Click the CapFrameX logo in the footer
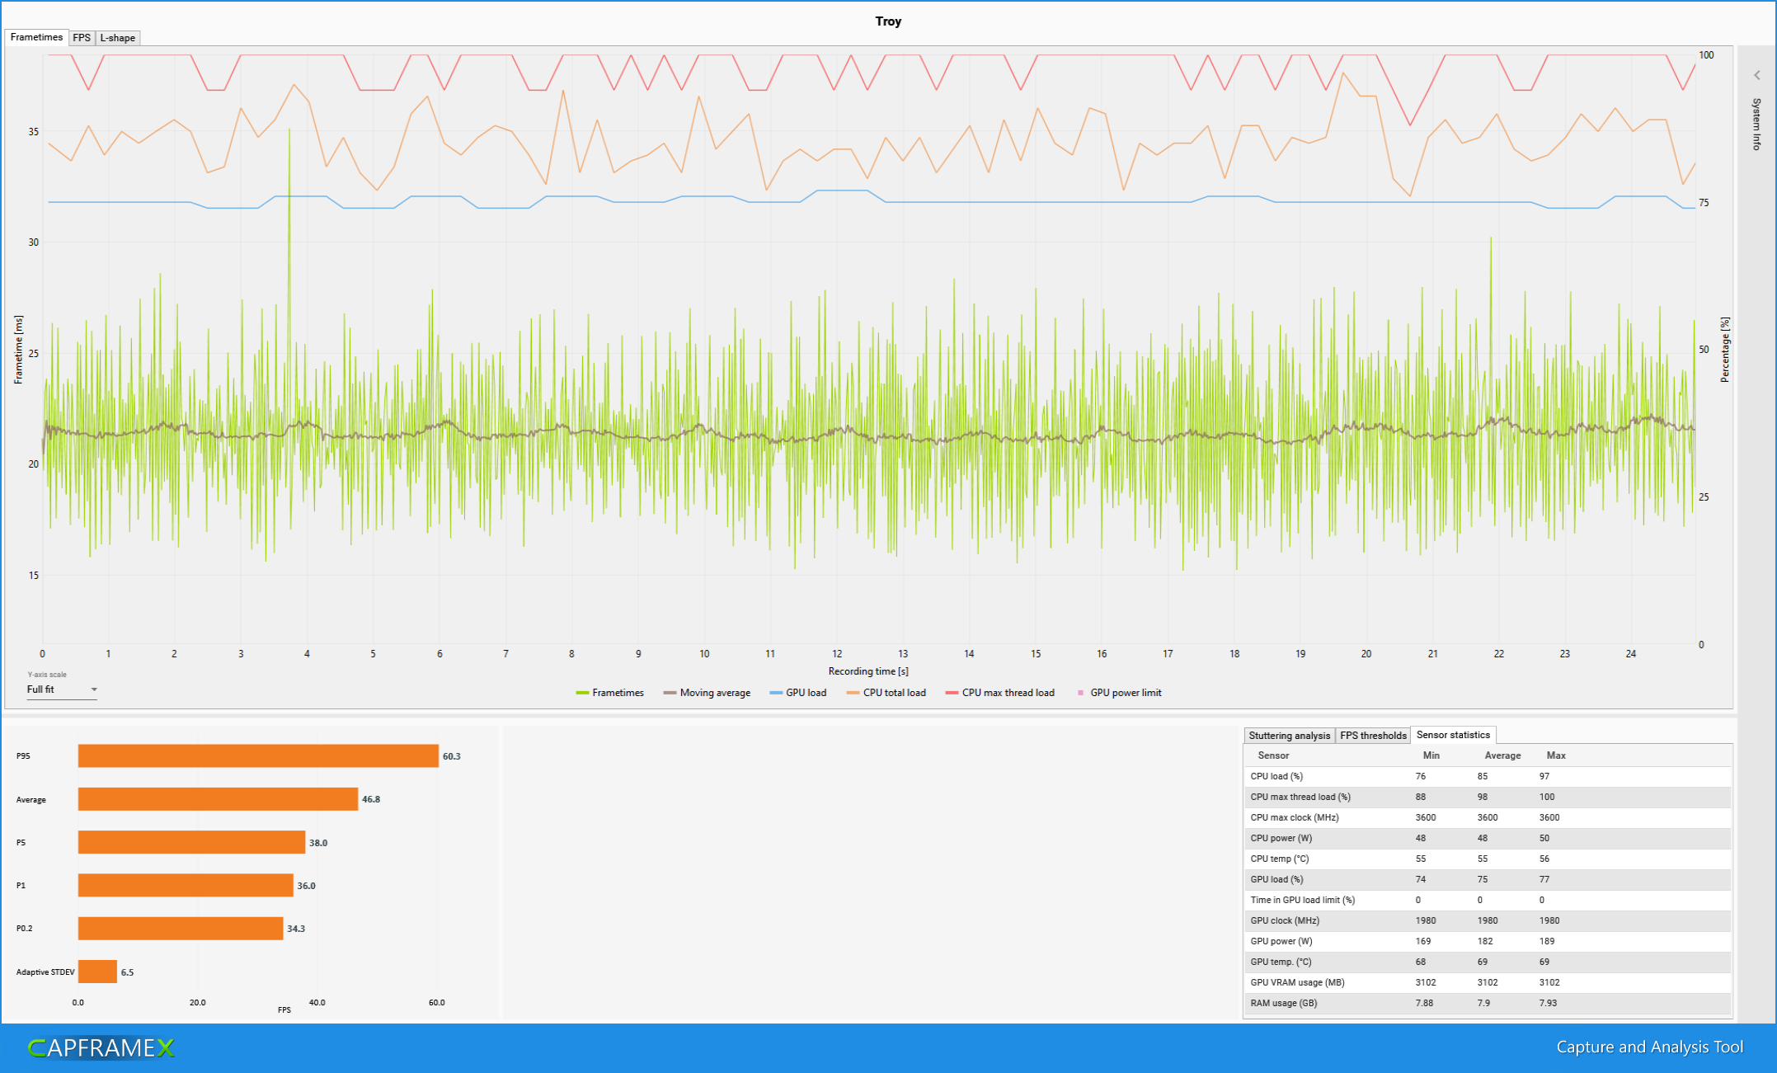The image size is (1777, 1073). (x=99, y=1048)
